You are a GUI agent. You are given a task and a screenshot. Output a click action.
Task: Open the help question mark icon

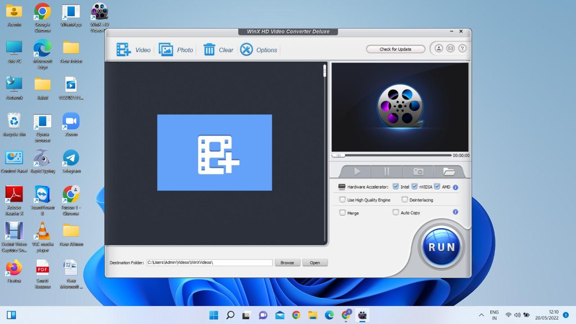462,49
